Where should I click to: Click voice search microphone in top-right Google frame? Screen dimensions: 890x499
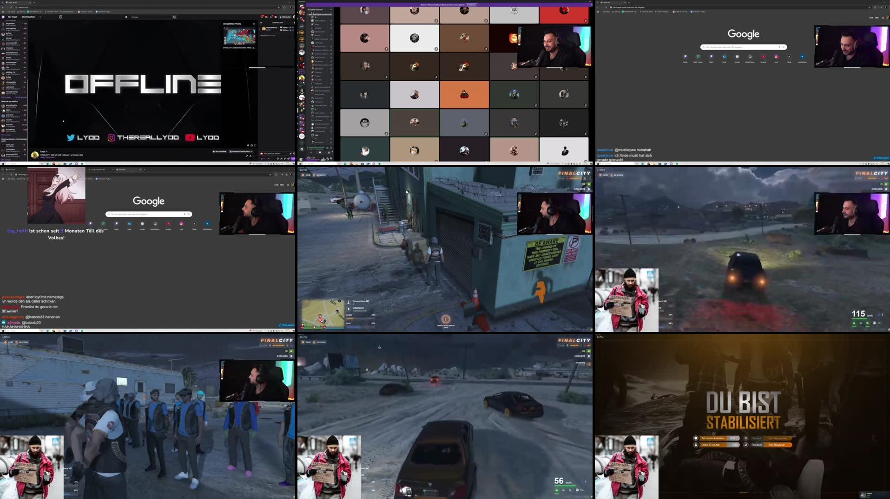779,47
